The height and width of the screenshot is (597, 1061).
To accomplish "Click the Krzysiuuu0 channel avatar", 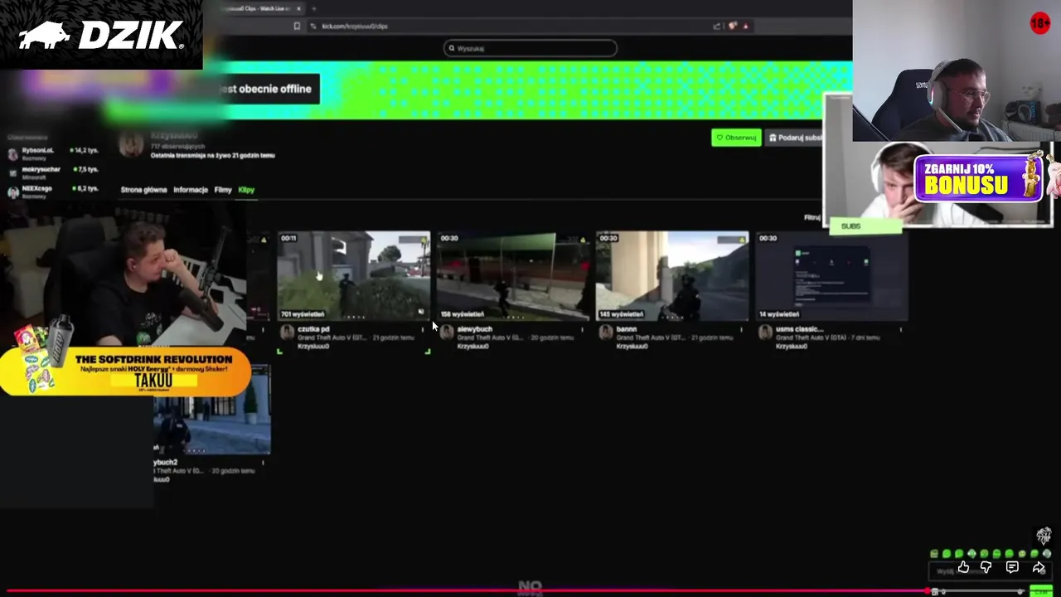I will pyautogui.click(x=131, y=145).
